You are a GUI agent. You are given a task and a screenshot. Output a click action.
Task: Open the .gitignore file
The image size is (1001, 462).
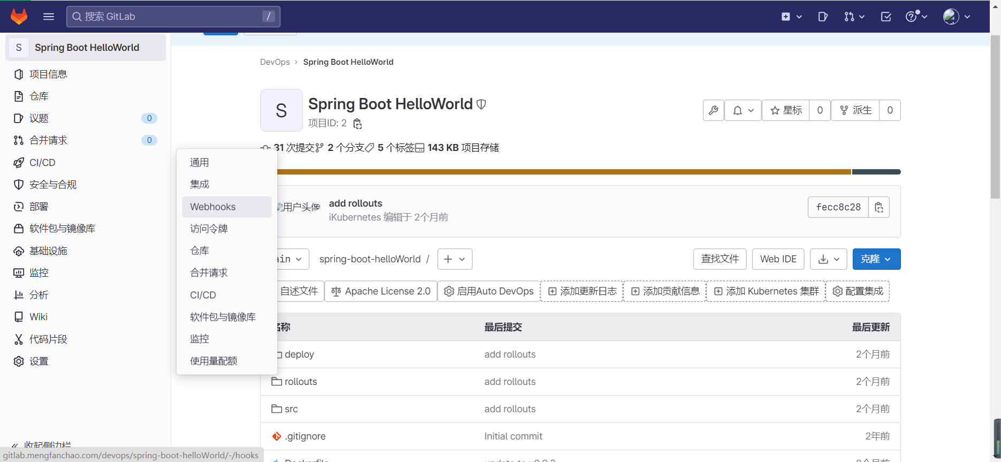[x=305, y=436]
